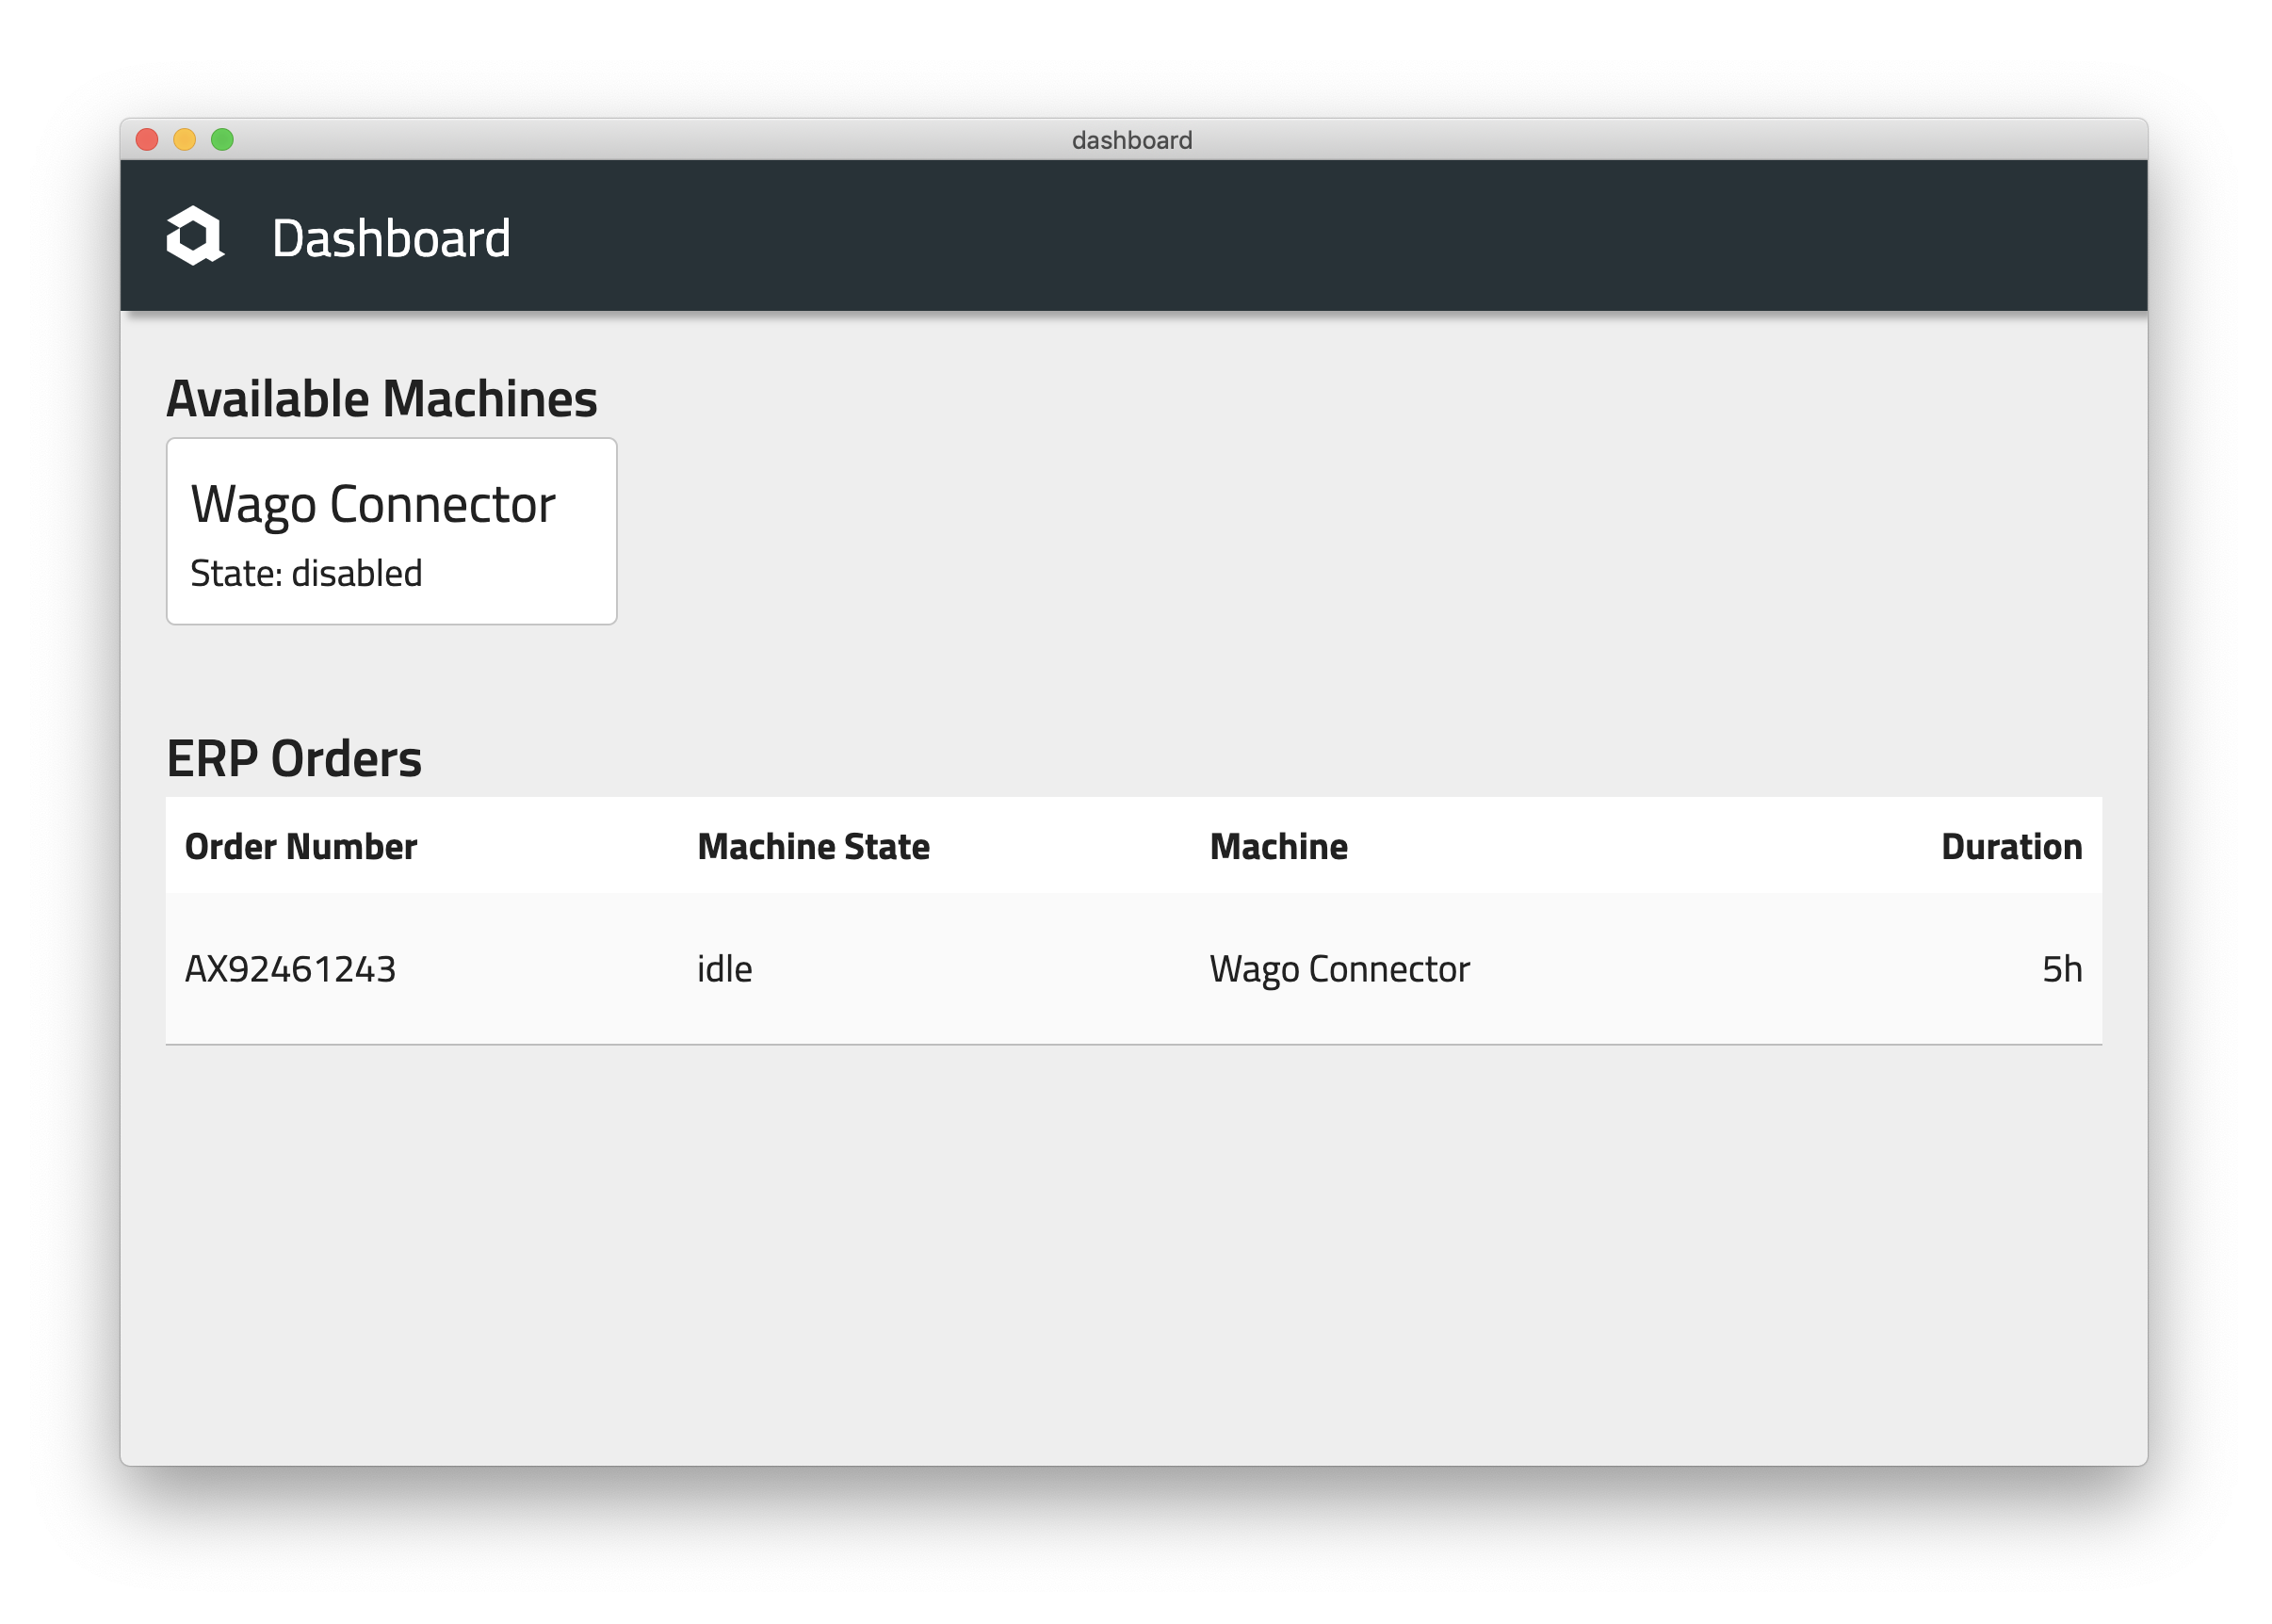This screenshot has height=1624, width=2272.
Task: Click the ERP Orders heading
Action: [294, 758]
